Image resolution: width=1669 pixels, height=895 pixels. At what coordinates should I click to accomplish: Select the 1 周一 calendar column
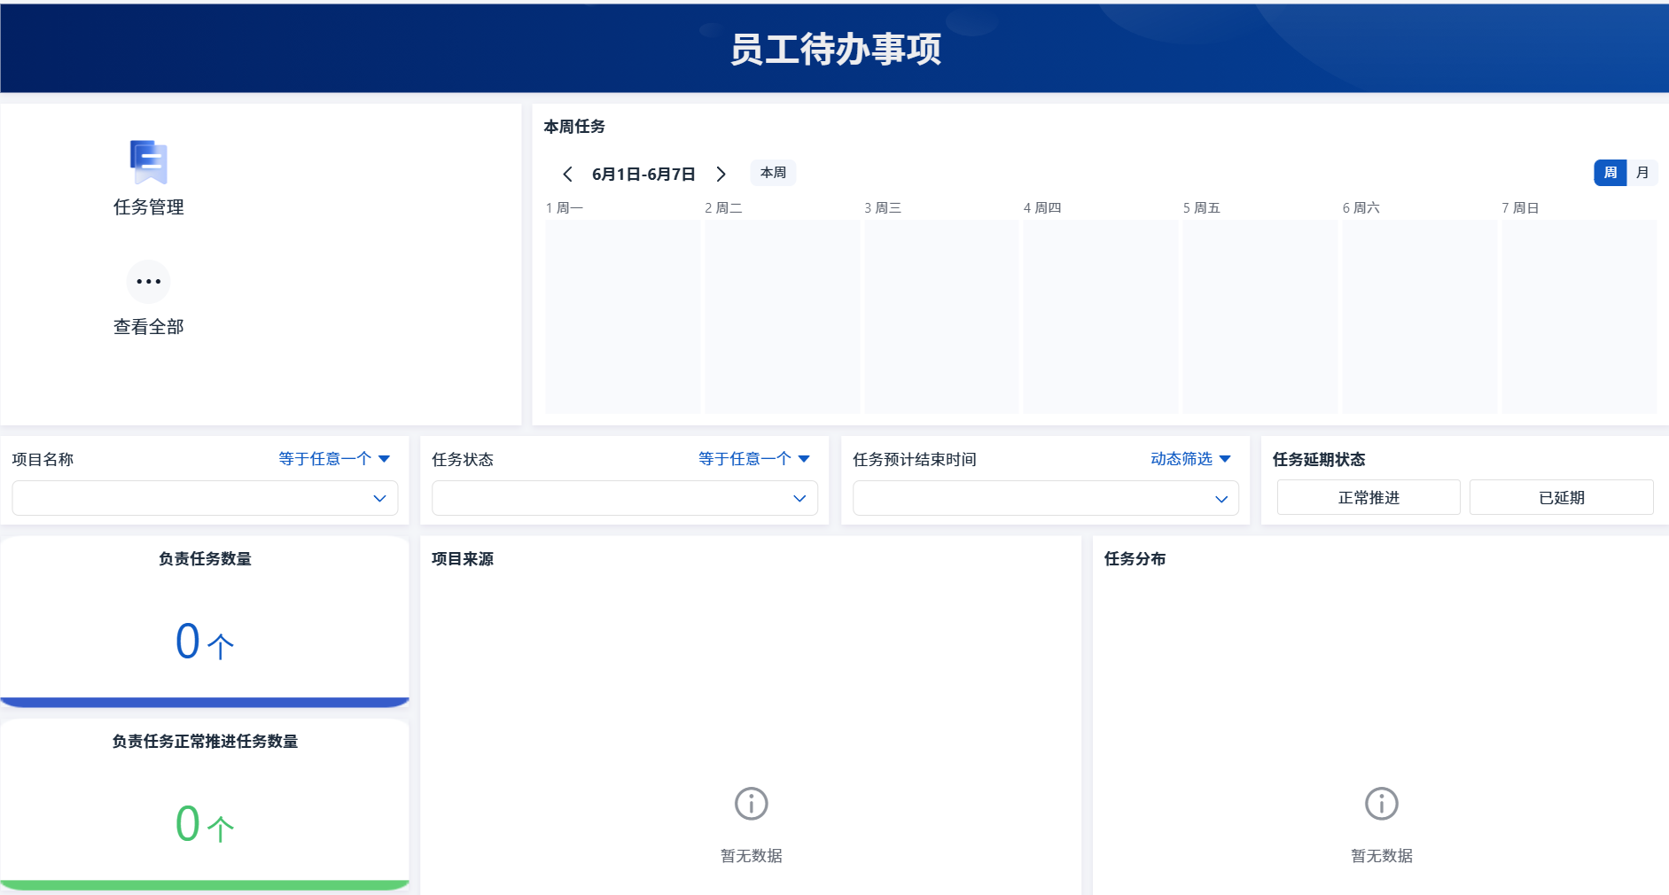pos(623,316)
